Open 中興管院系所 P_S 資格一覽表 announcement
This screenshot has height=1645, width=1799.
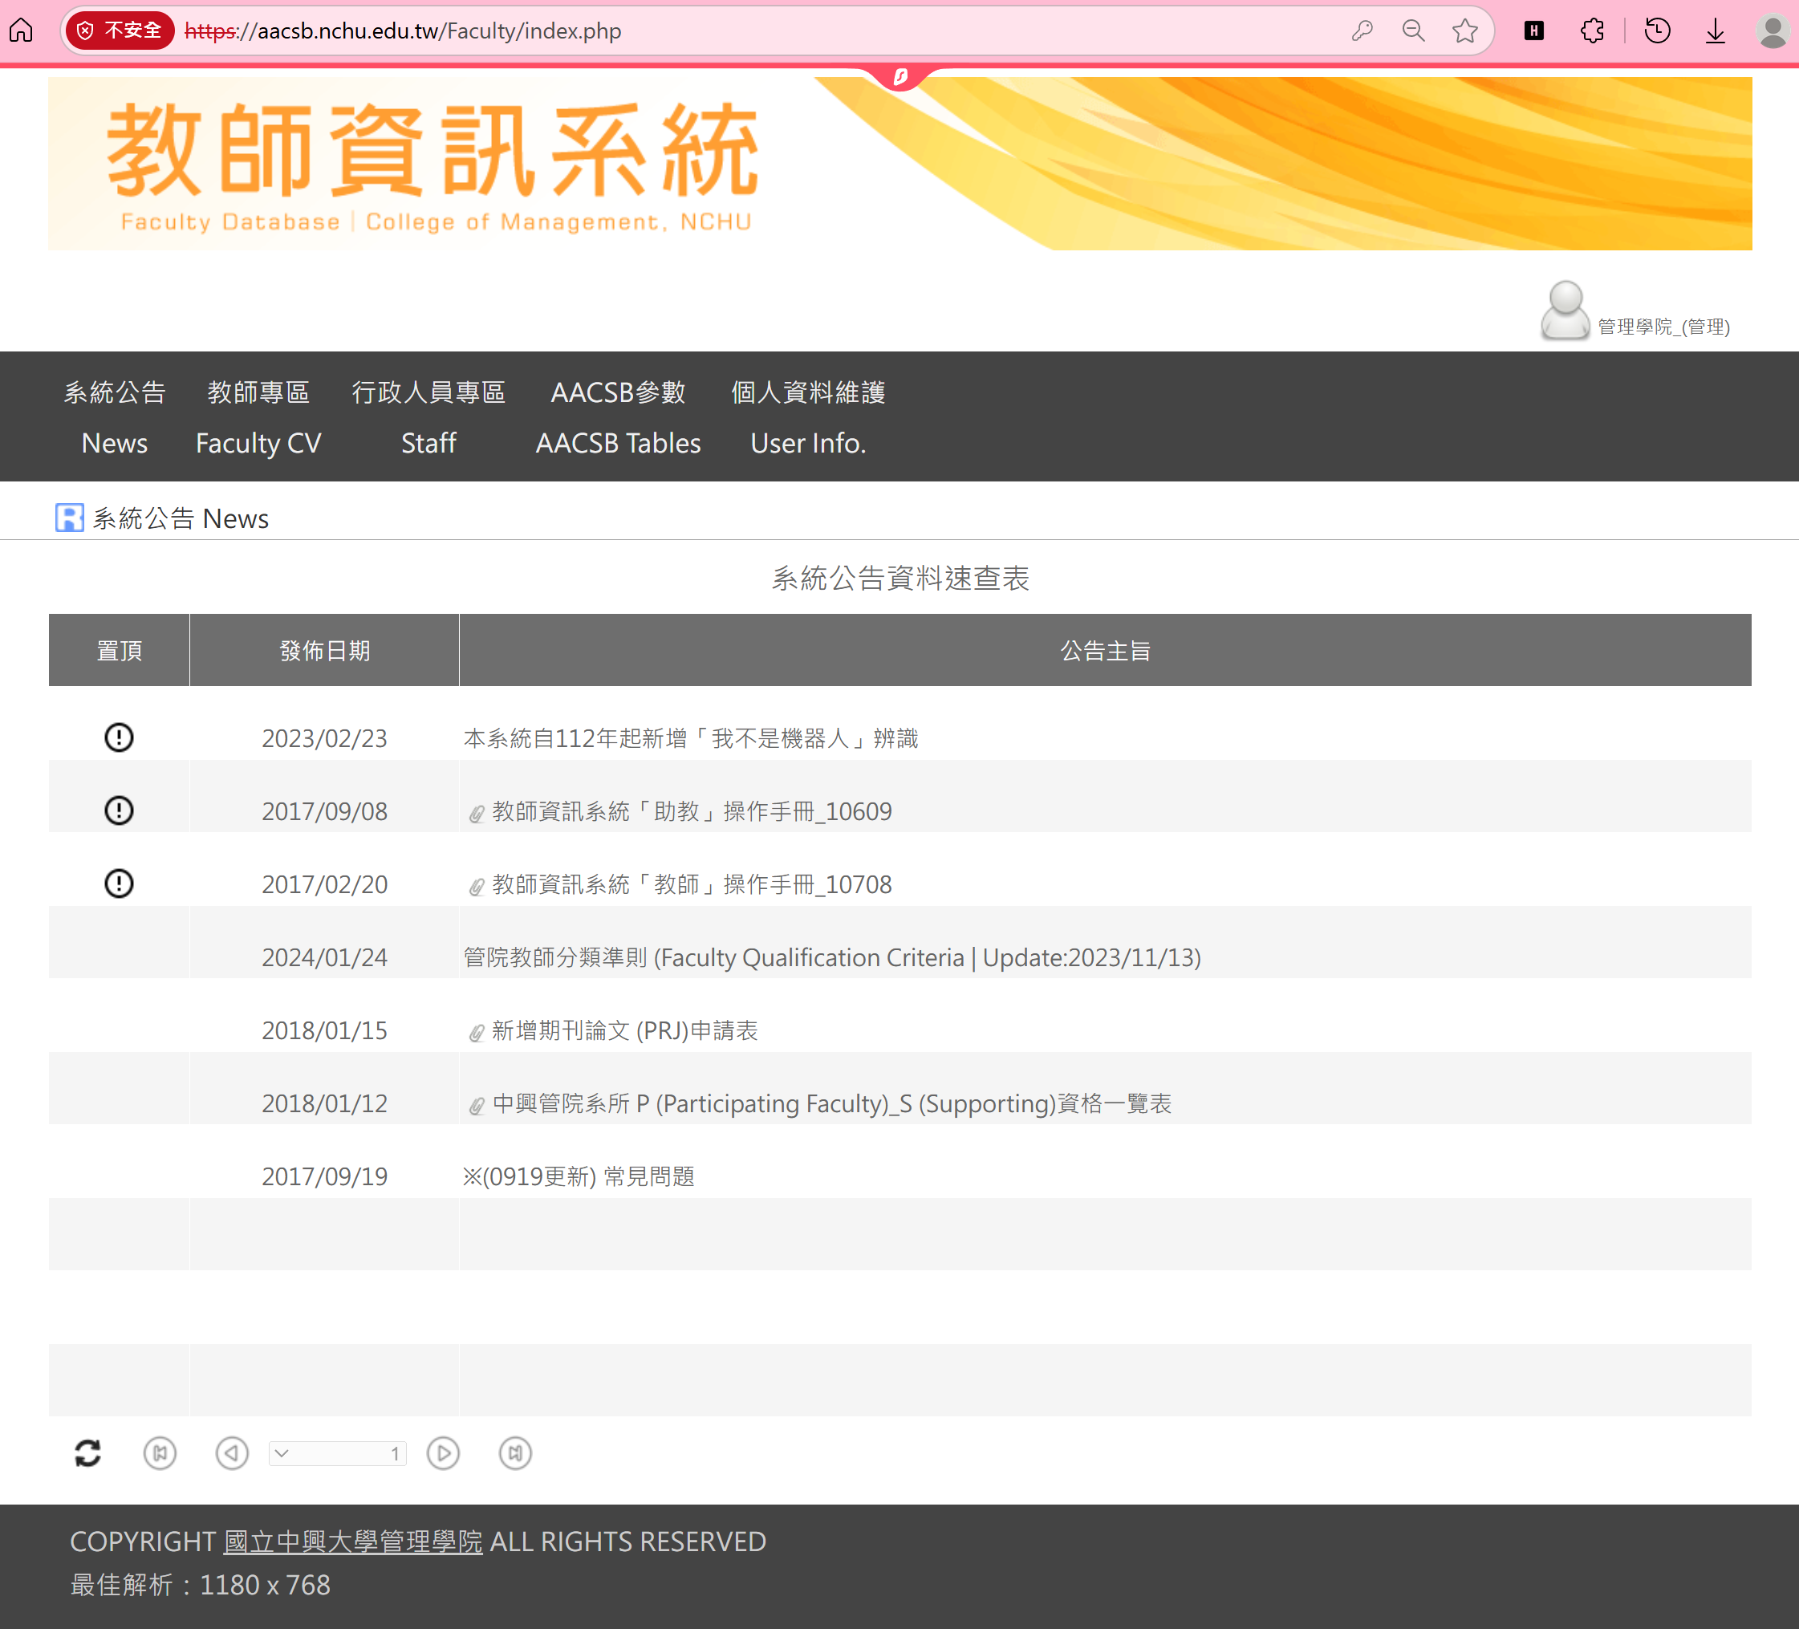(831, 1104)
